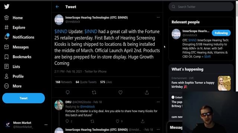
Task: Open the Bookmarks icon in sidebar
Action: tap(7, 57)
